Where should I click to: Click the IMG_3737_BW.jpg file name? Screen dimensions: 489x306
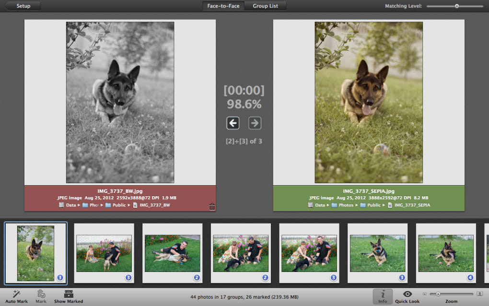pyautogui.click(x=120, y=191)
